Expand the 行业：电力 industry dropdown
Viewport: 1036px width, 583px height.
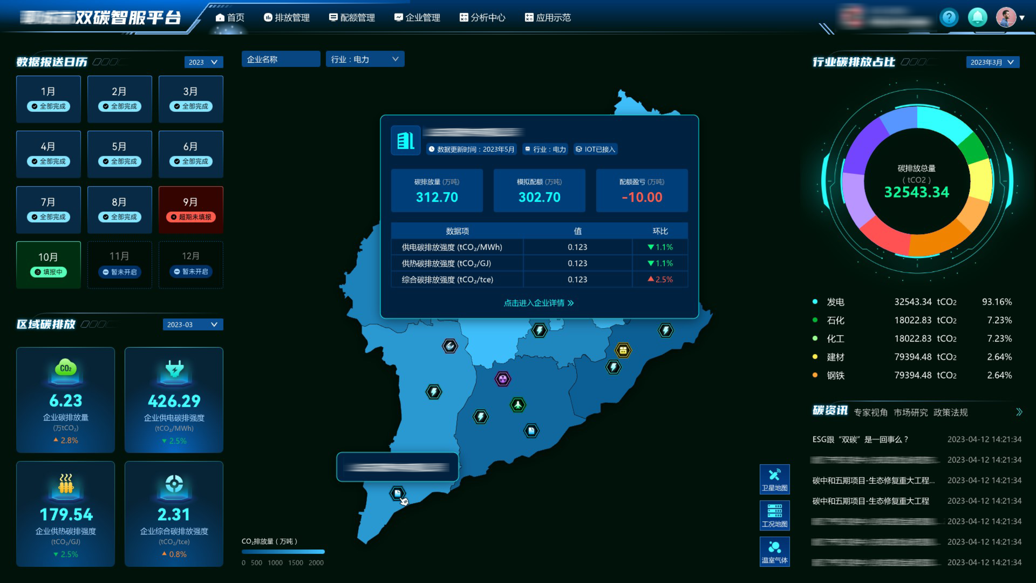coord(365,59)
